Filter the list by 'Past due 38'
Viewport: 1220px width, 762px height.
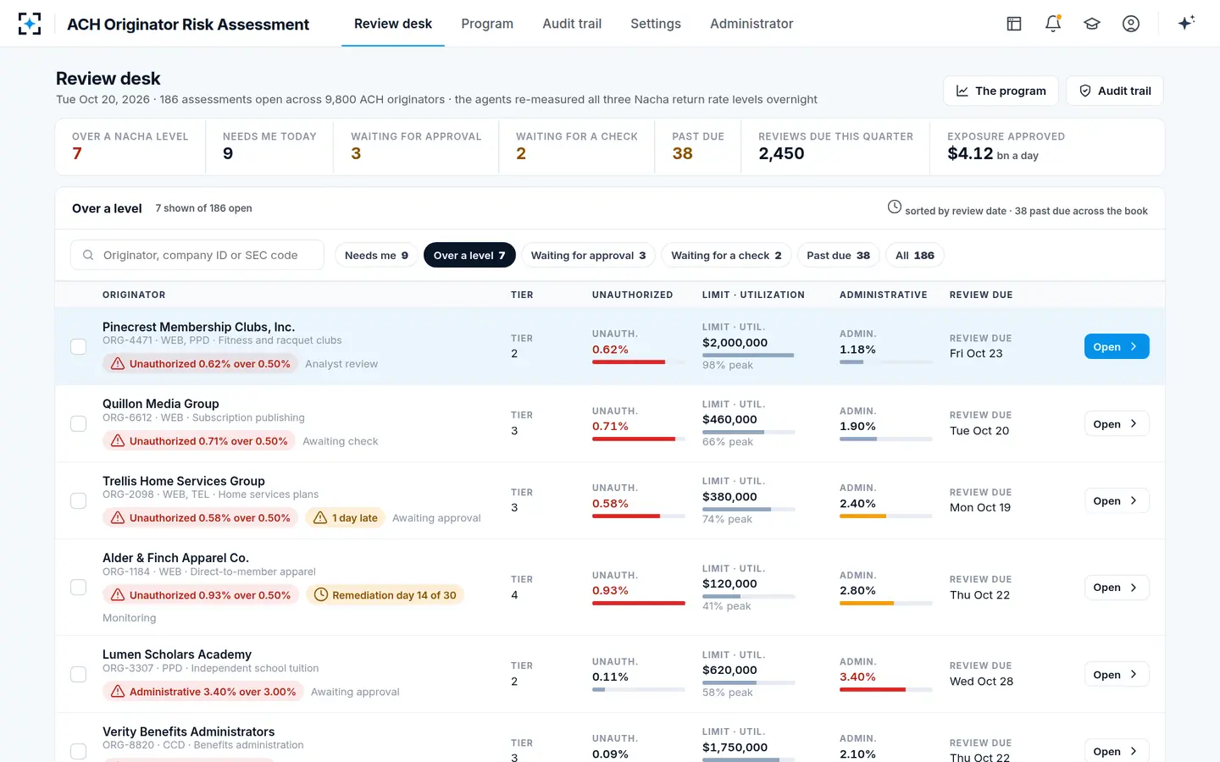coord(838,255)
